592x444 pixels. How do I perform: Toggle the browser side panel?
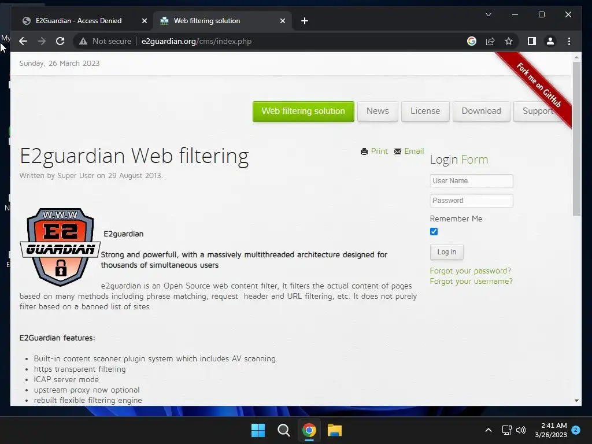click(x=532, y=41)
